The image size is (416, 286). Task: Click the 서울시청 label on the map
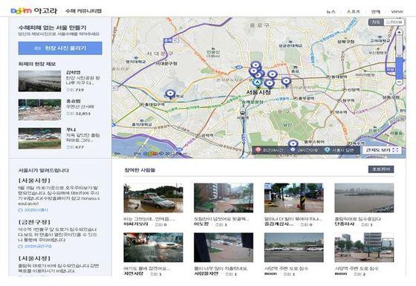[259, 92]
